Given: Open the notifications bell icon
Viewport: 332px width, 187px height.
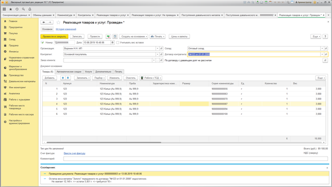Looking at the screenshot, I should (30, 9).
